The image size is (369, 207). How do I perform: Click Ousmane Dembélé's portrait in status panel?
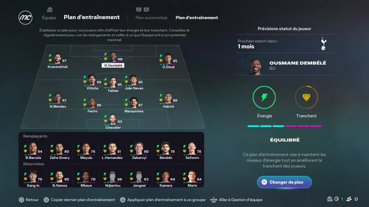coord(255,66)
